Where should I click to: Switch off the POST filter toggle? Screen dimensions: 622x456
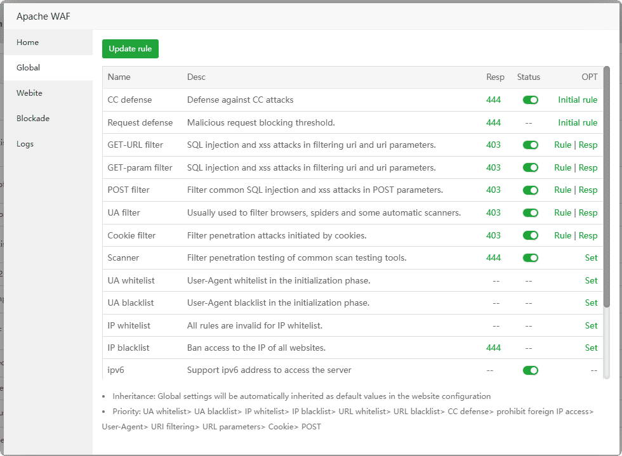[x=530, y=190]
